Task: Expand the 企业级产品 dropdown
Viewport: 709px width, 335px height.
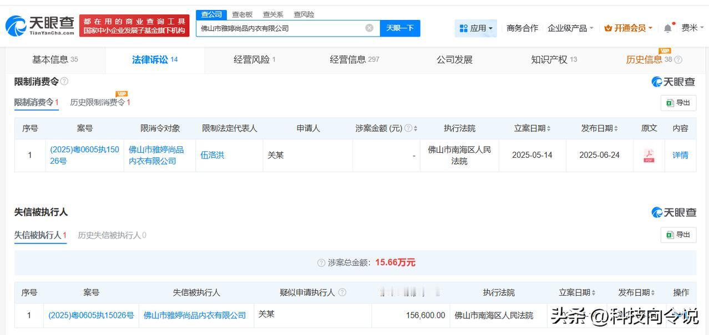Action: point(570,28)
